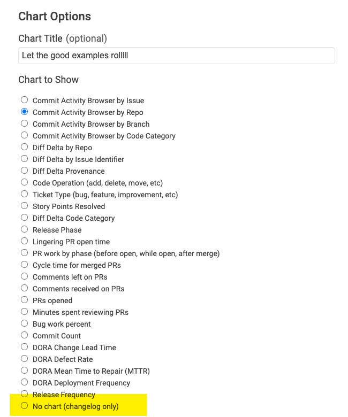The image size is (348, 417).
Task: Pick Lingering PR open time
Action: (24, 241)
